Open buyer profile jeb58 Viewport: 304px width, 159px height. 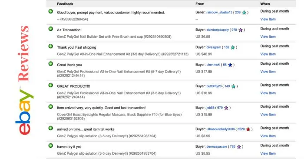(x=210, y=108)
